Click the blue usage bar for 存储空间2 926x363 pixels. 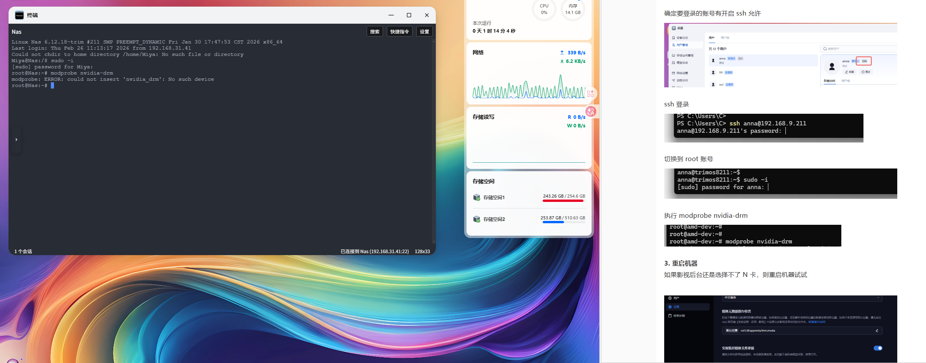[x=553, y=222]
